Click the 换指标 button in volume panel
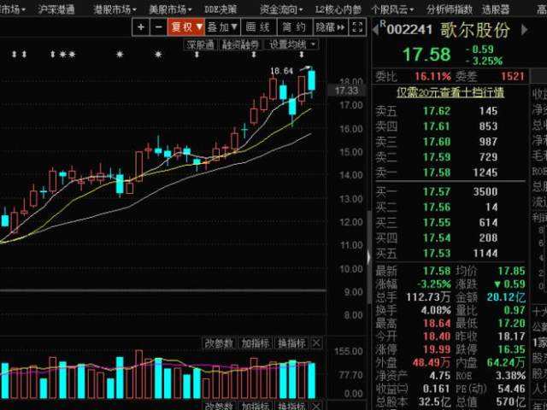Viewport: 547px width, 410px height. 291,343
